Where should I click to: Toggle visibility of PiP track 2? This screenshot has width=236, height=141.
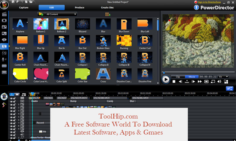(x=11, y=108)
